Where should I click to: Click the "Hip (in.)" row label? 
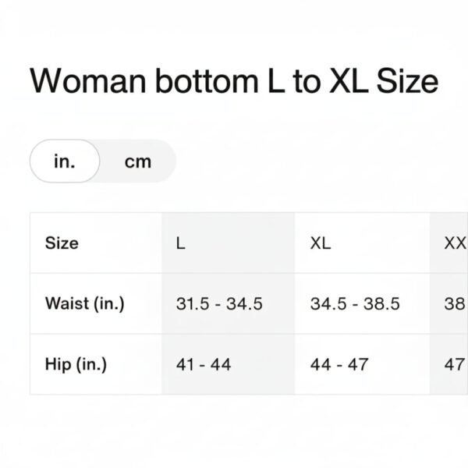(76, 364)
